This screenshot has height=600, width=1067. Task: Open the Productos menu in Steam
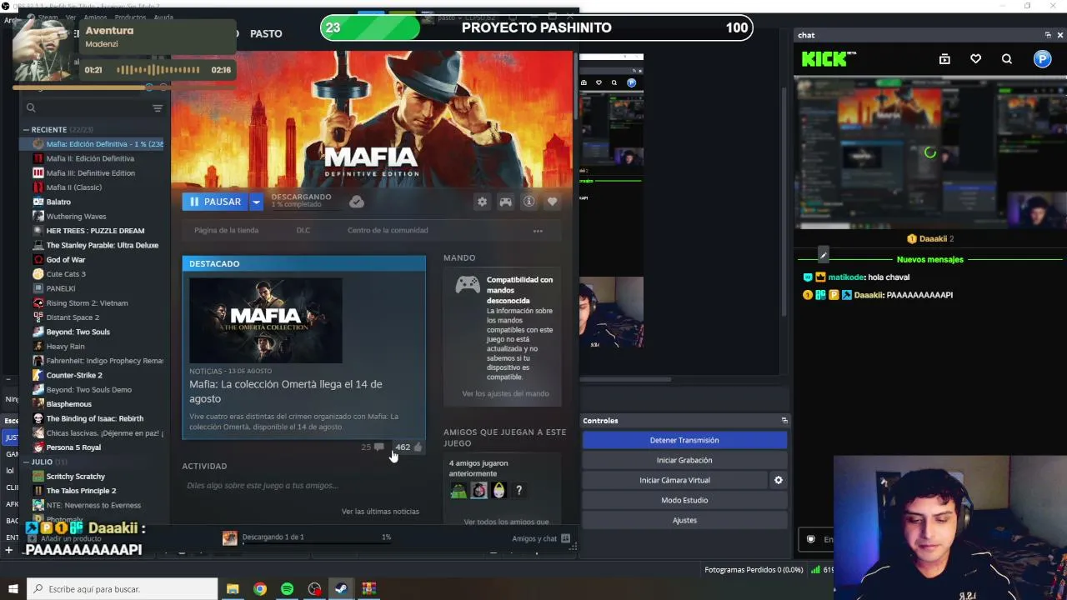click(x=130, y=17)
